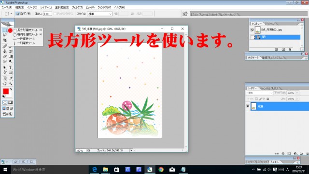
Task: Expand the layer opacity 100% arrow
Action: pyautogui.click(x=297, y=93)
